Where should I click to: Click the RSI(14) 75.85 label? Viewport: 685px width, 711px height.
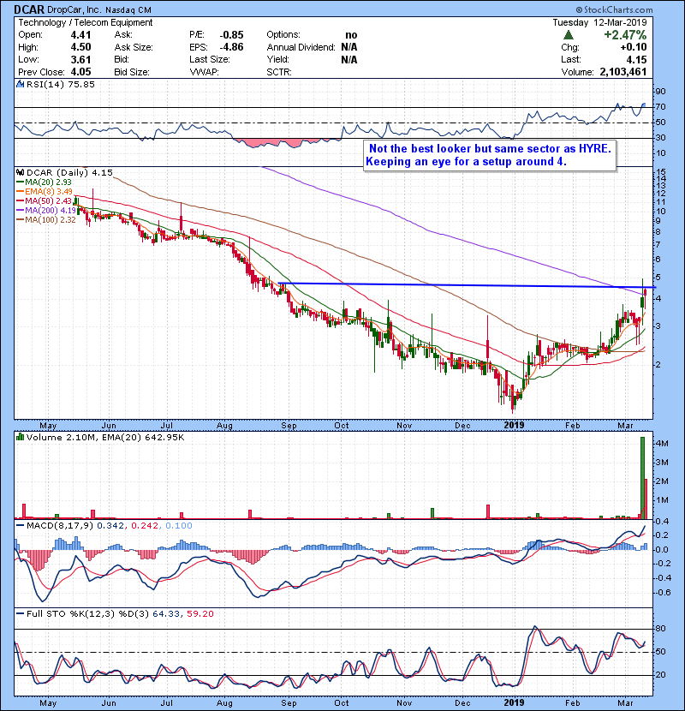point(60,84)
